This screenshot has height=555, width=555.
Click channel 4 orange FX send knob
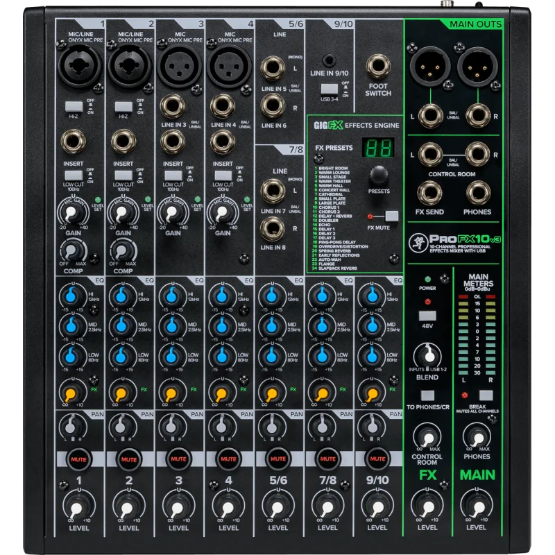(x=221, y=393)
